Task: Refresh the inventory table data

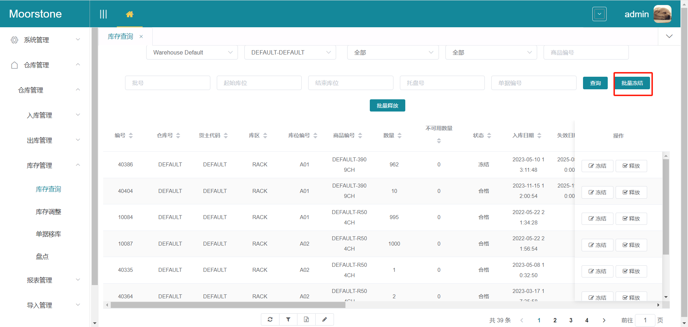Action: [x=270, y=319]
